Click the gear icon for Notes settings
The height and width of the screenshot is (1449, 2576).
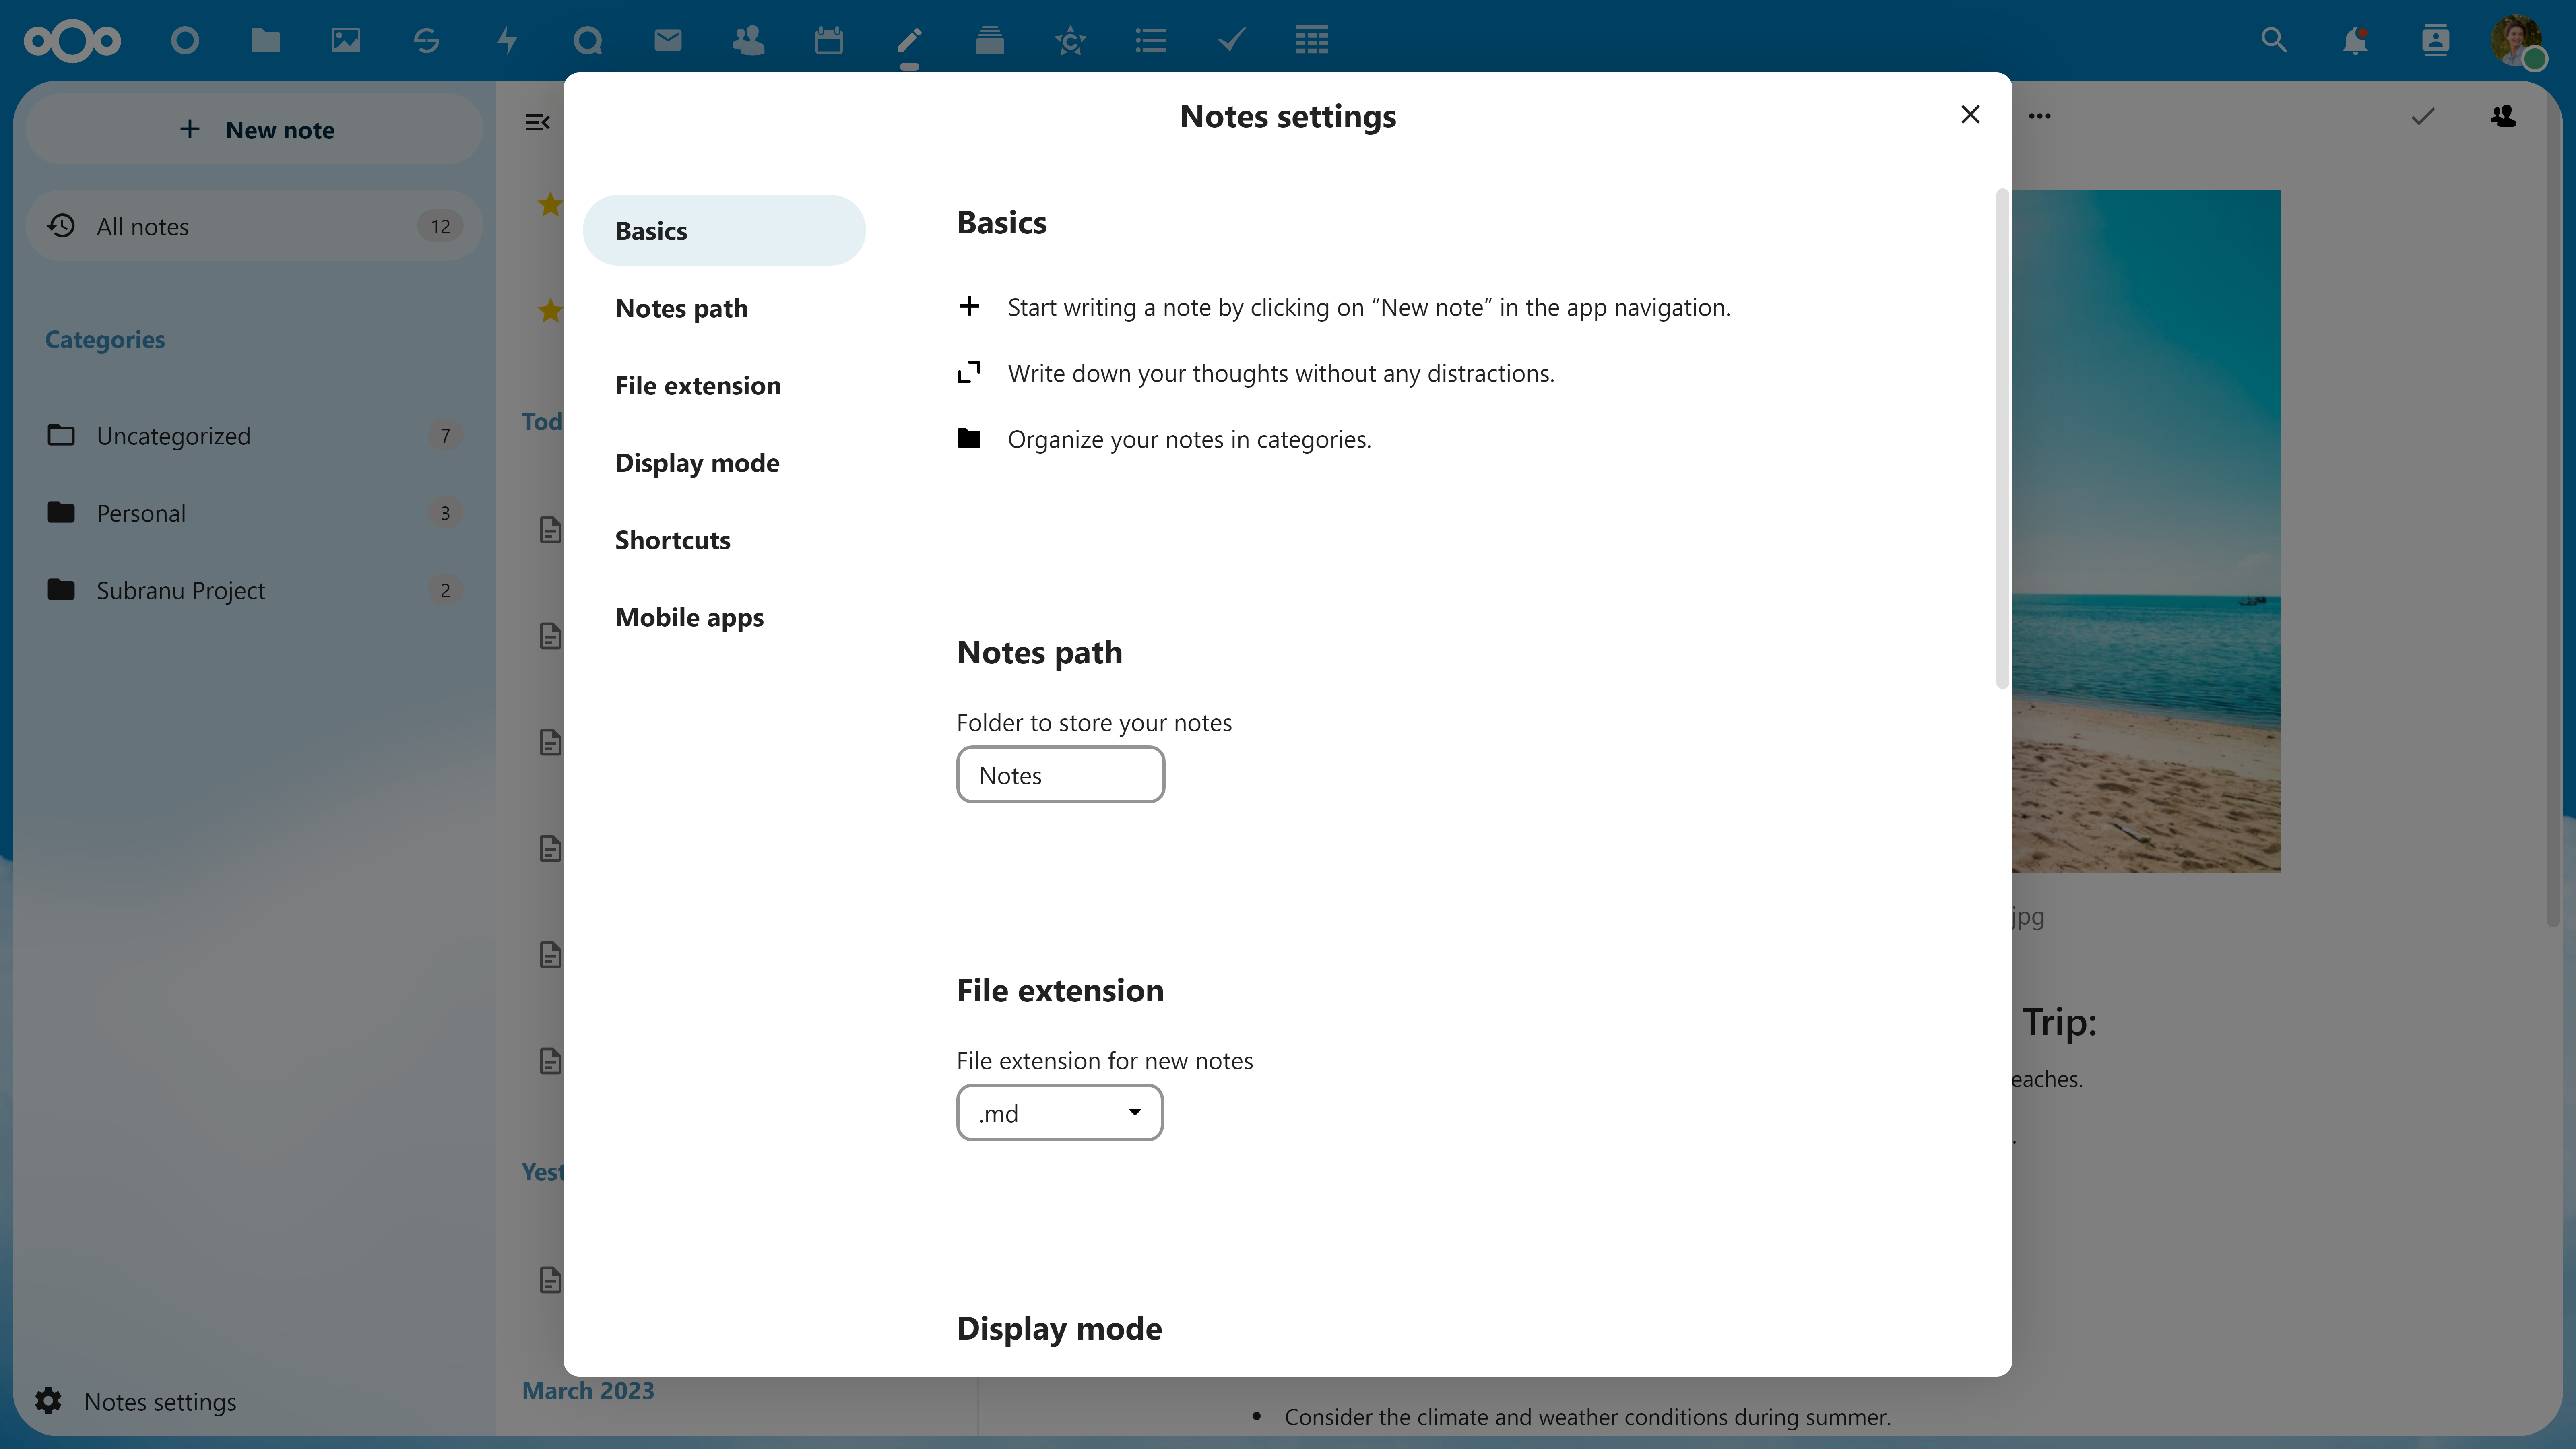[x=48, y=1401]
